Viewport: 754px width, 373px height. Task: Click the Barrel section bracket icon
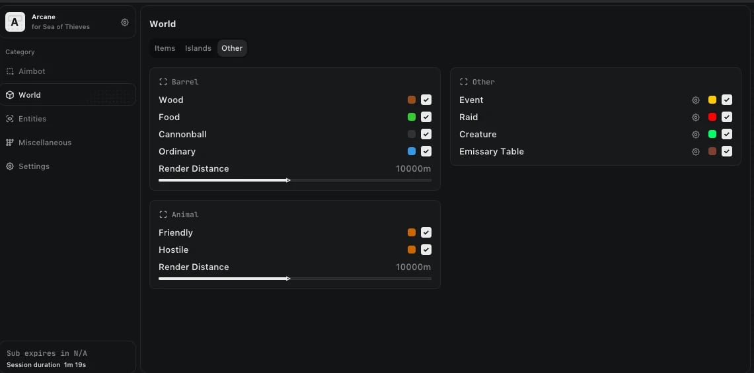point(163,82)
